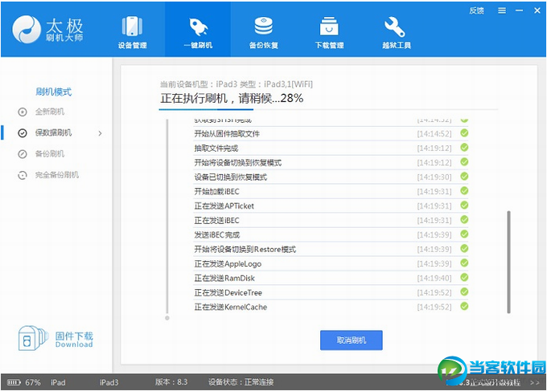Image resolution: width=547 pixels, height=391 pixels.
Task: Click green check for 发送iBEC完成
Action: [x=464, y=234]
